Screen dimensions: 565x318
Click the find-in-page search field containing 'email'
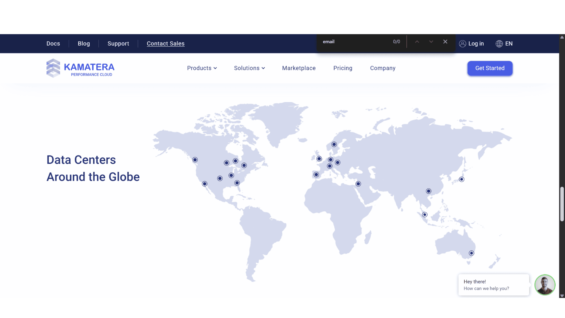355,42
